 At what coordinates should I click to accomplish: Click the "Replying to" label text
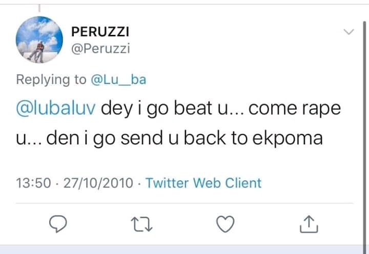51,79
